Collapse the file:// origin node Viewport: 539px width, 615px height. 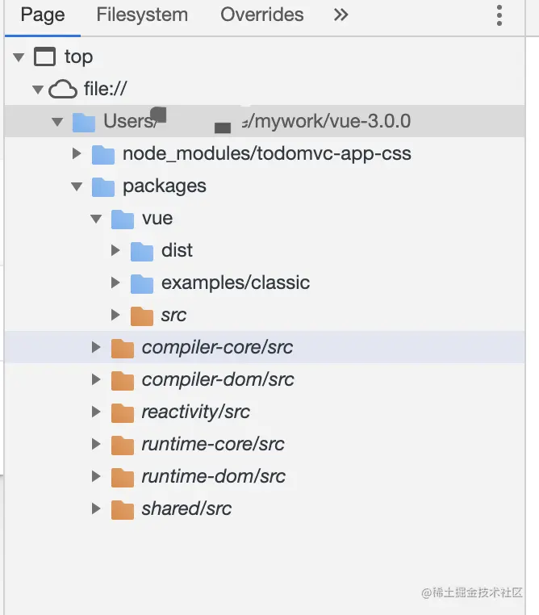38,90
